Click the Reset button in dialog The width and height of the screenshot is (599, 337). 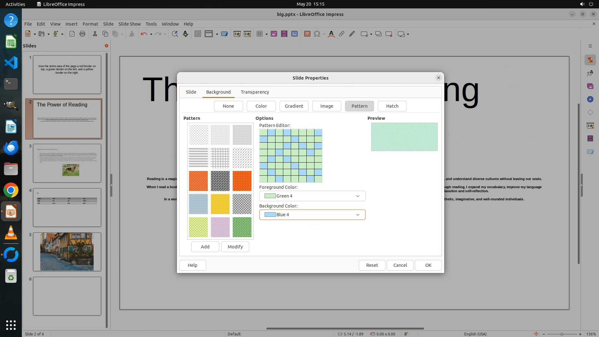pos(372,265)
